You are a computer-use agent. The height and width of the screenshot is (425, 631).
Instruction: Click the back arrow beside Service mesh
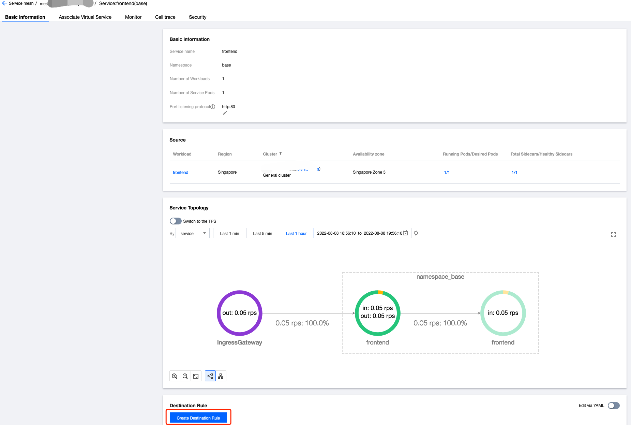click(x=4, y=3)
